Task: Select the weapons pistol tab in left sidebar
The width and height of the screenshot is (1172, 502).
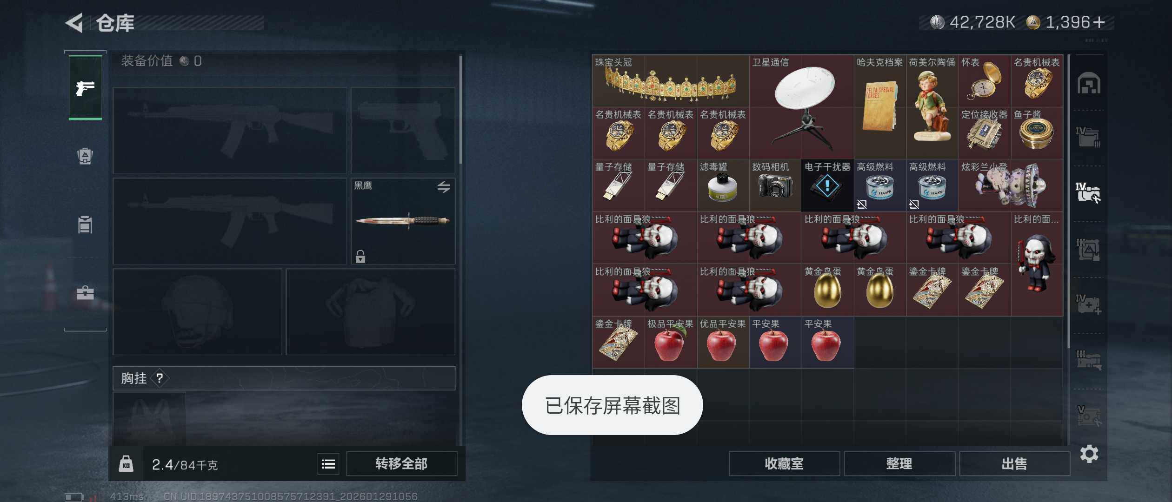Action: [x=85, y=87]
